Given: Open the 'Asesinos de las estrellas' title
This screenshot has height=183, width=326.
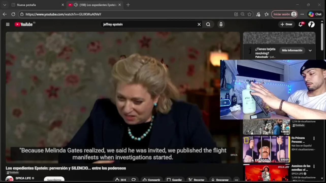Looking at the screenshot, I should 301,168.
